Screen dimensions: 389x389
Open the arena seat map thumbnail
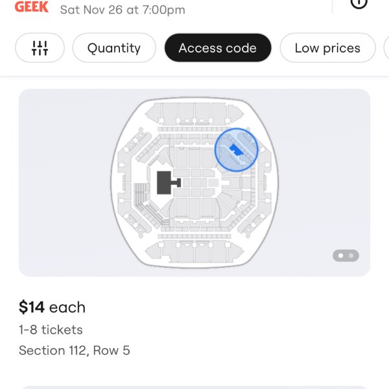click(x=194, y=183)
